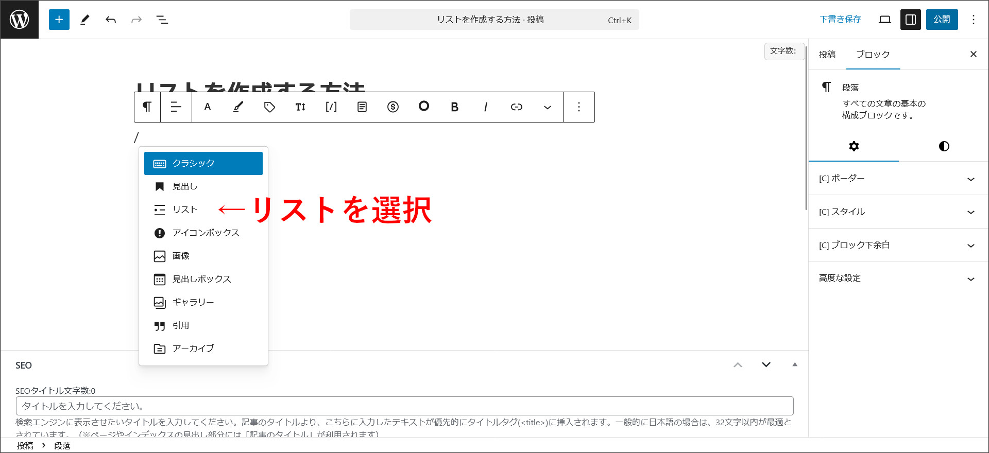
Task: Click the WordPress logo icon
Action: click(20, 20)
